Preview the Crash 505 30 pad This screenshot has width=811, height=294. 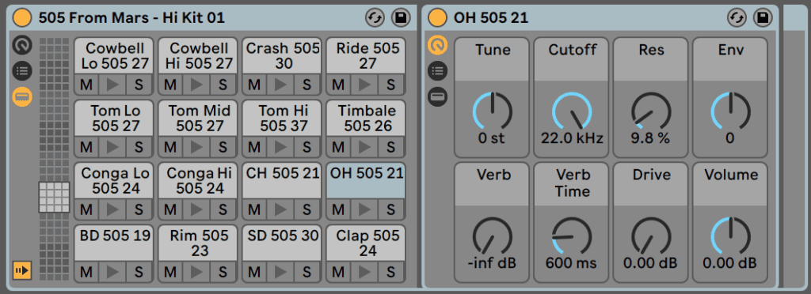click(x=281, y=85)
